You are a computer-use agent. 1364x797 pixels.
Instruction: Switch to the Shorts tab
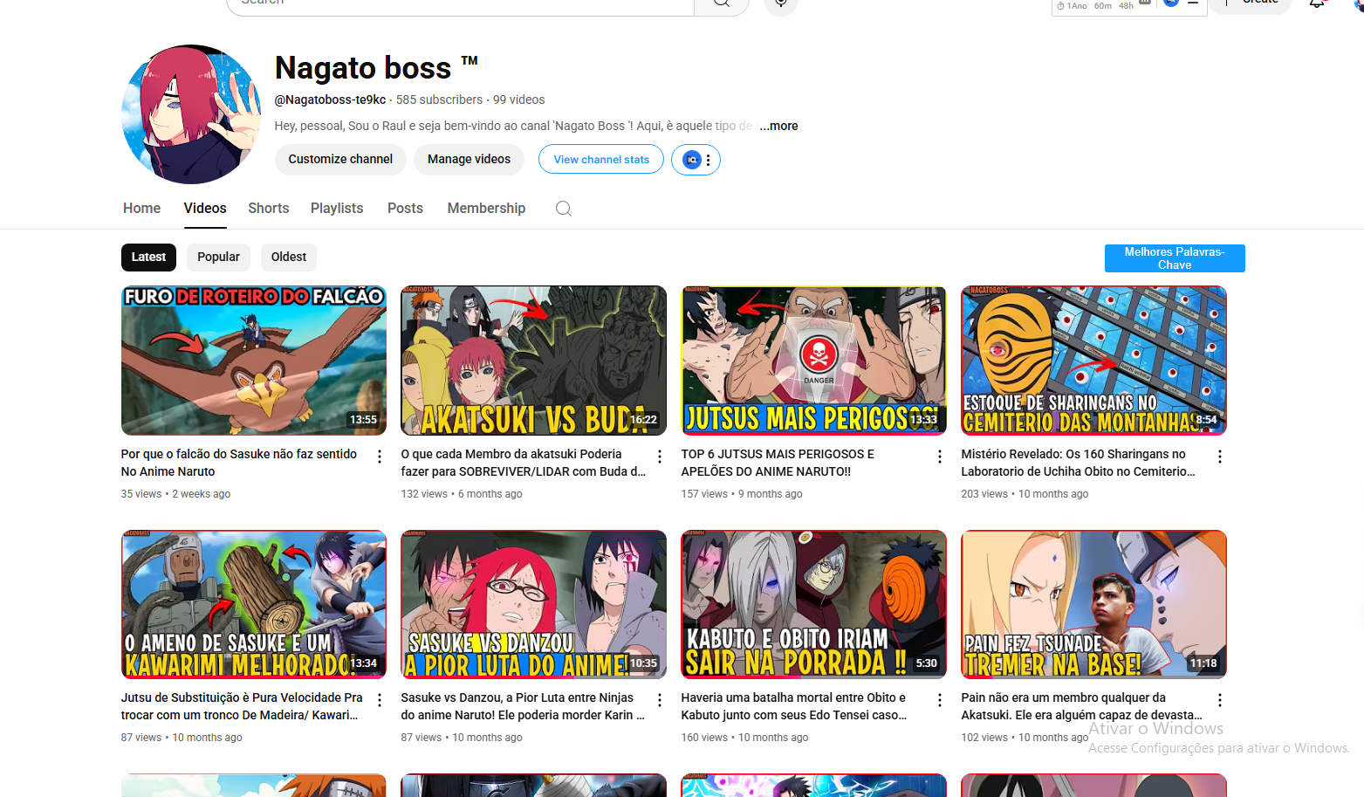coord(269,208)
